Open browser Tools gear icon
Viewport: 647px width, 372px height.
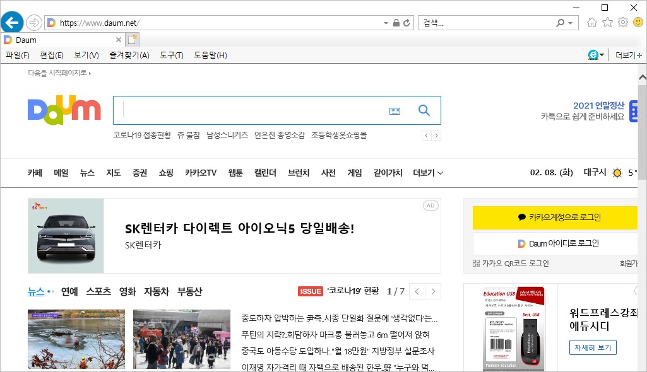(622, 22)
